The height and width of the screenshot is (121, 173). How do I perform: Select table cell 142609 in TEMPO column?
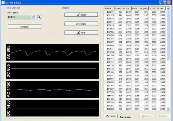coord(109,45)
